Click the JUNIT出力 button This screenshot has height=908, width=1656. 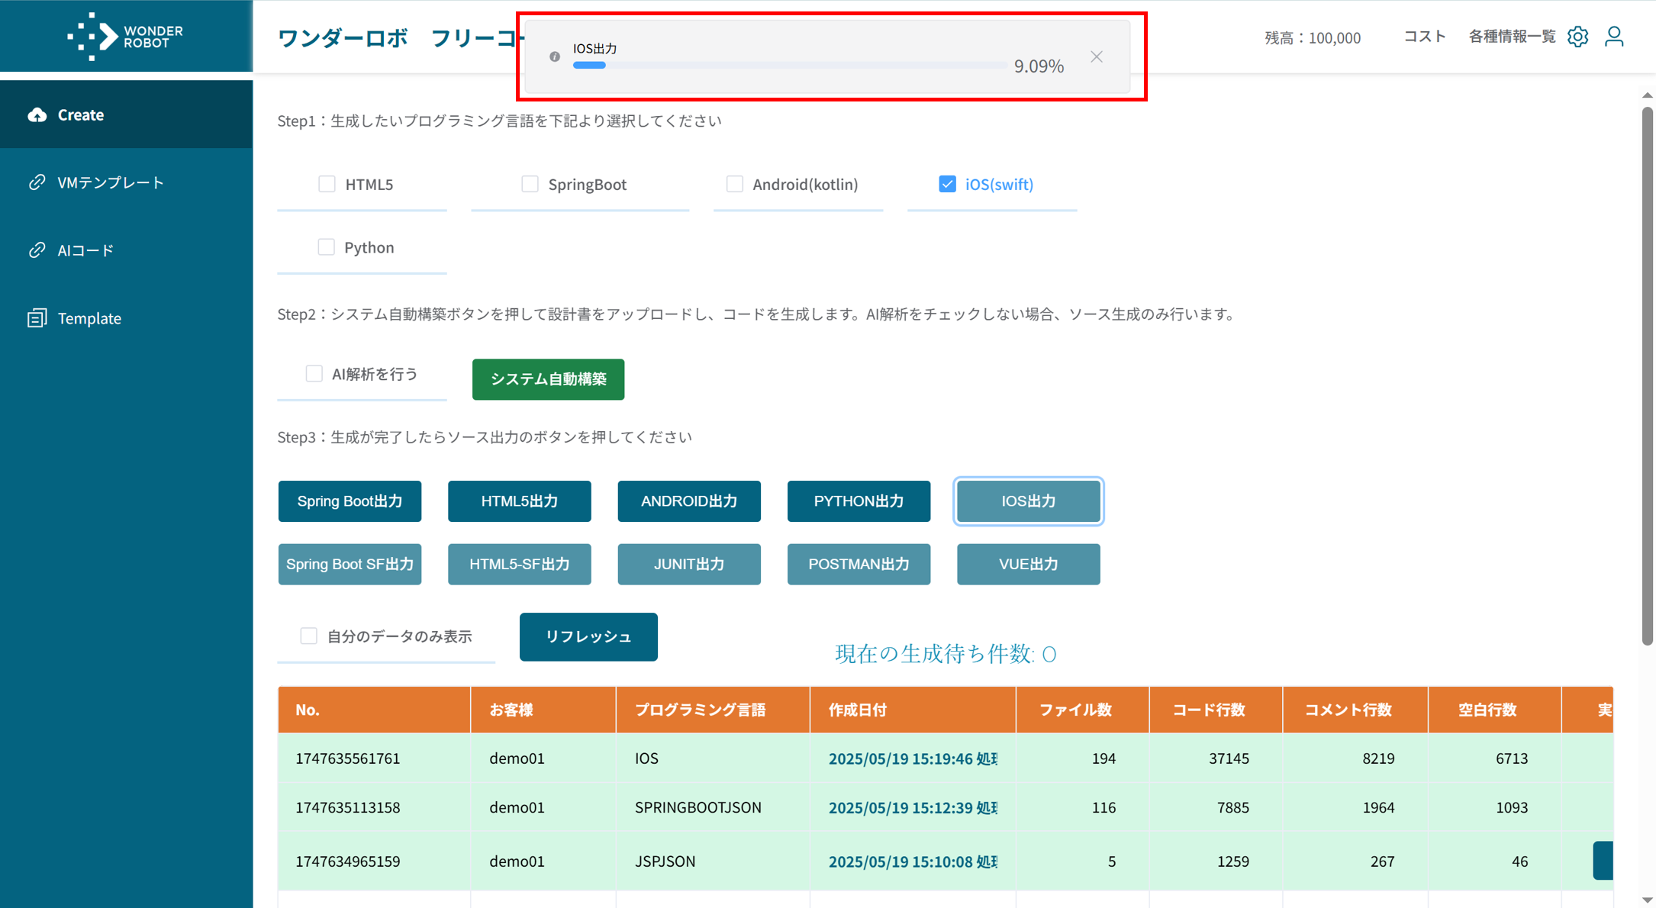click(x=689, y=565)
